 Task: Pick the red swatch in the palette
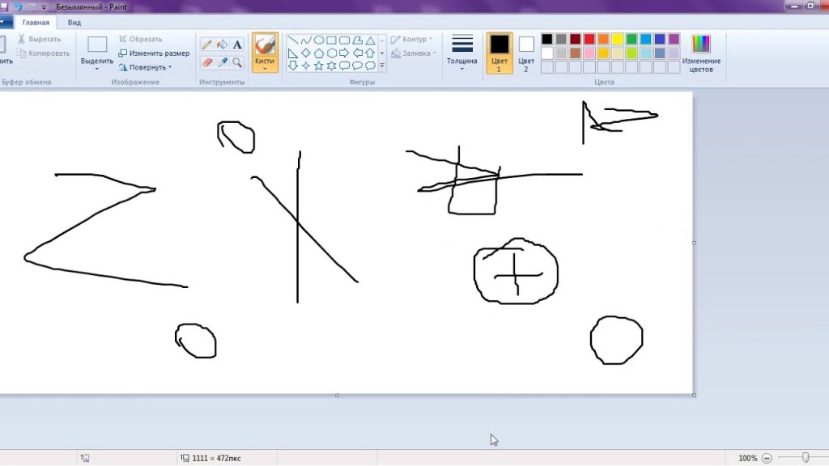(x=589, y=39)
